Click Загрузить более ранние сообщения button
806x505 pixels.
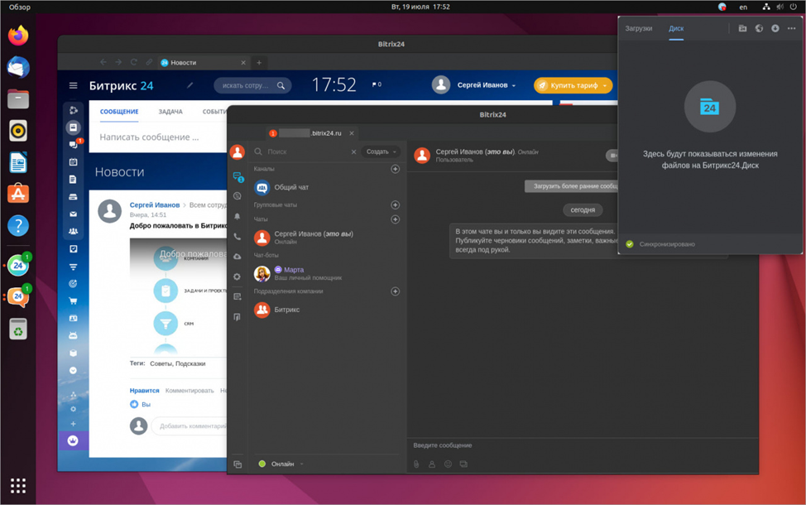pos(571,186)
